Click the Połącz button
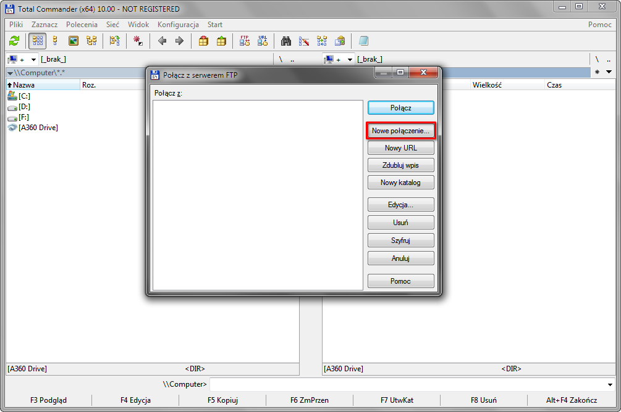The image size is (621, 412). pos(401,108)
